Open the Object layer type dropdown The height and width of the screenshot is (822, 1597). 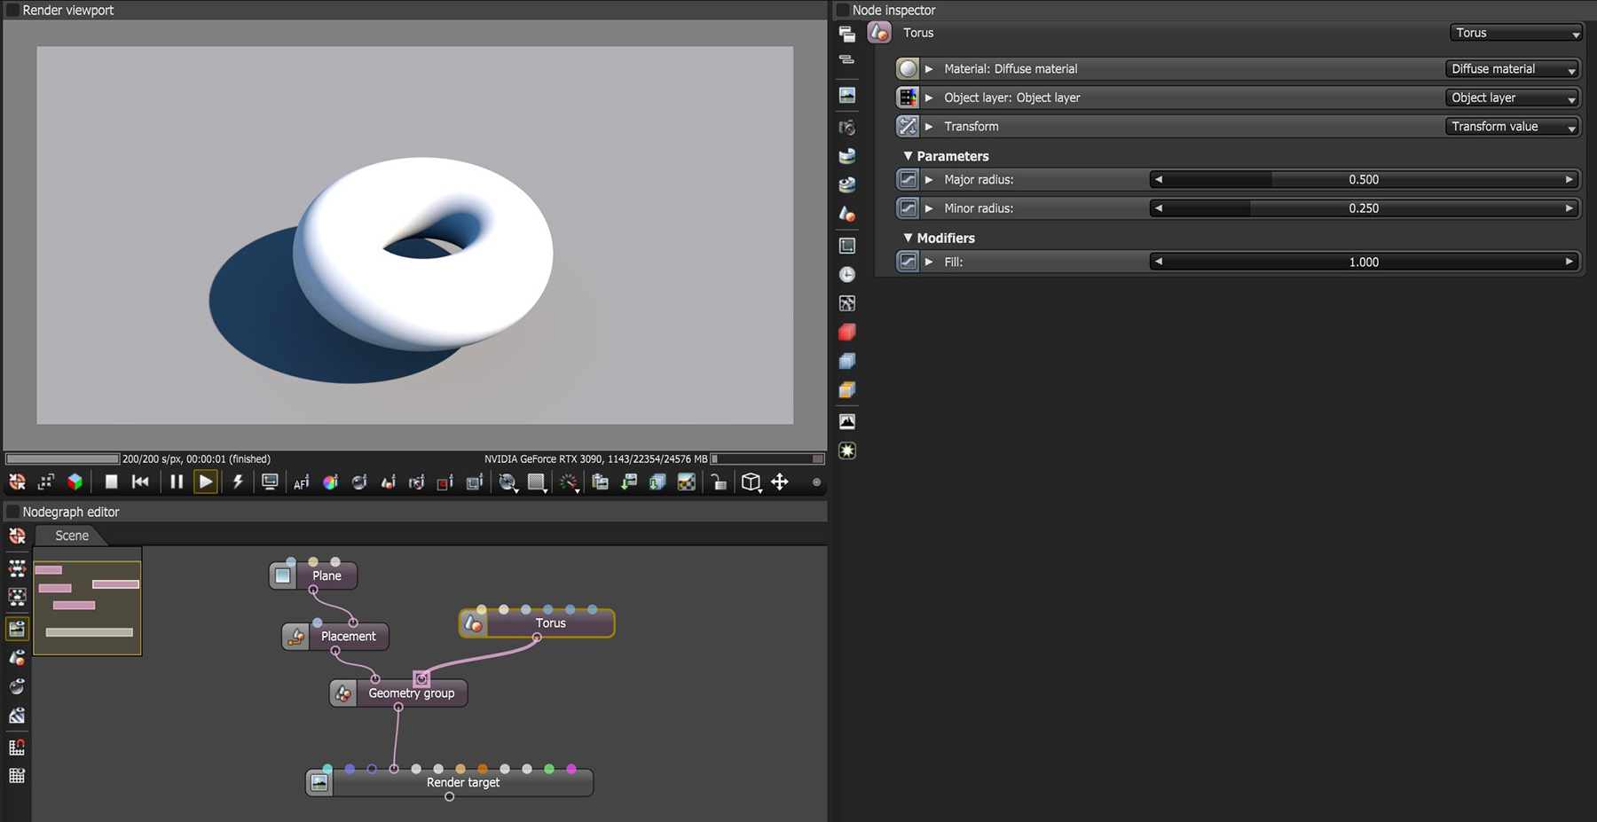click(1513, 98)
